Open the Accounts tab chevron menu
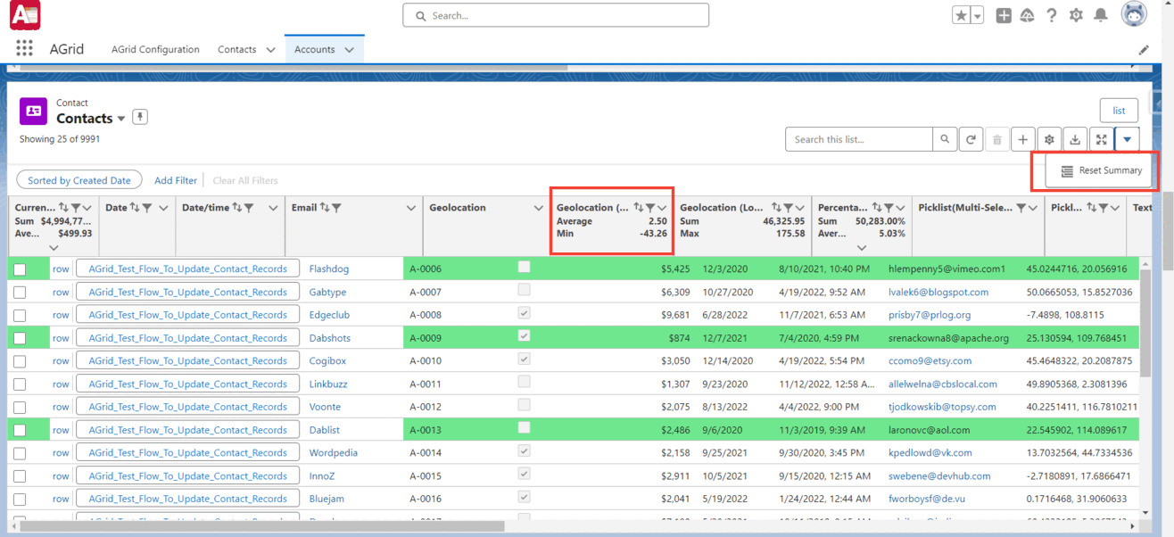This screenshot has height=537, width=1174. pyautogui.click(x=349, y=50)
